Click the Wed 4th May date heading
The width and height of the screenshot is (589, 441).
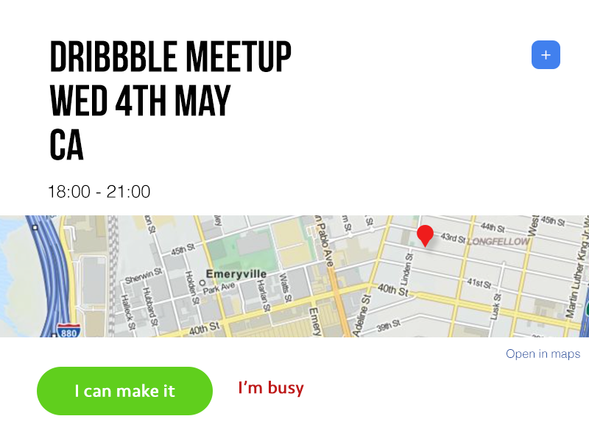tap(140, 101)
